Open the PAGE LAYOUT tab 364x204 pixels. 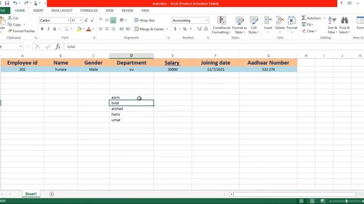click(x=62, y=11)
